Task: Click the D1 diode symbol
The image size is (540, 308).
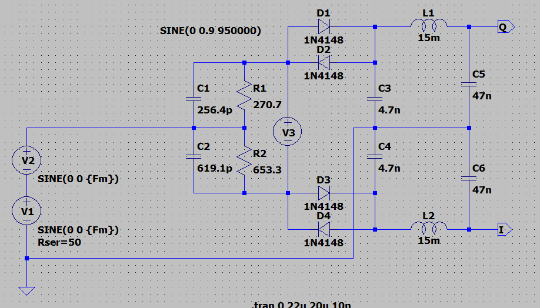Action: pyautogui.click(x=324, y=26)
